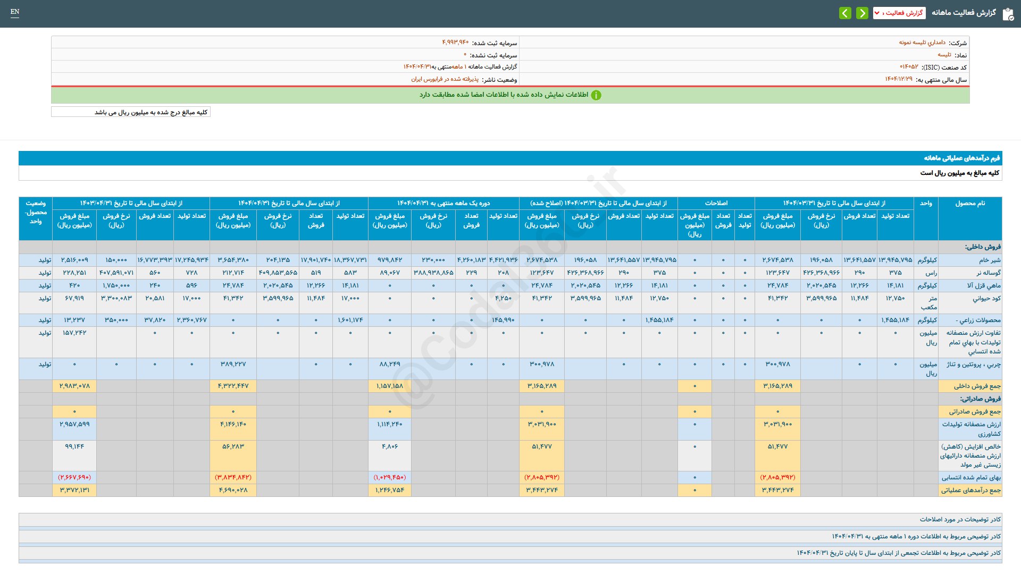The width and height of the screenshot is (1021, 574).
Task: Click the جمع فروش صادراتی row label
Action: pos(975,412)
